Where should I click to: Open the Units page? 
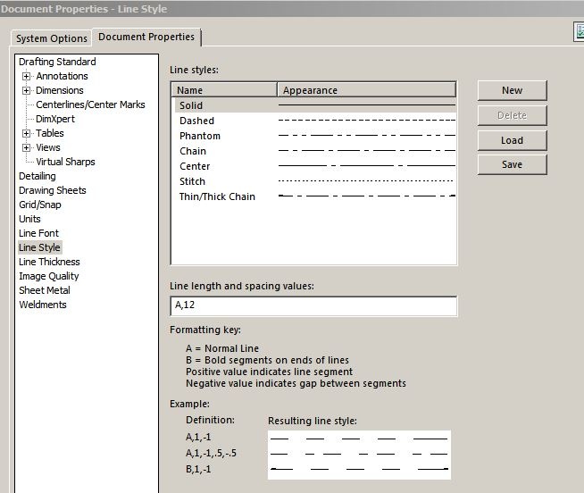coord(29,219)
